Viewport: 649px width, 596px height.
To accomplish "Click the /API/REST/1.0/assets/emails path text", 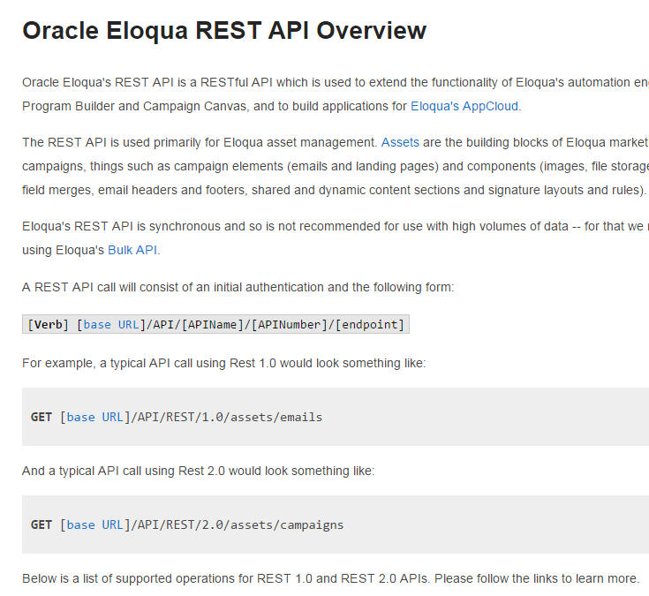I will click(226, 417).
